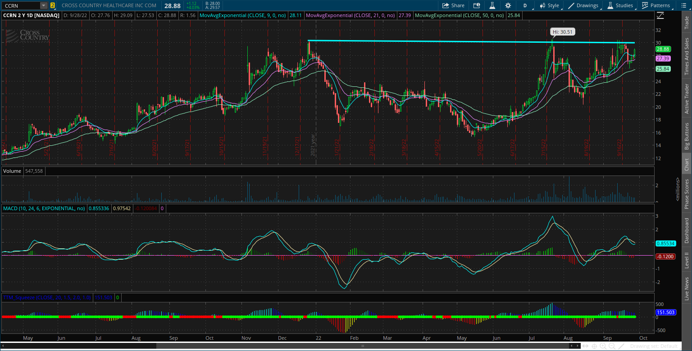Select the crosshair pointer icon at bottom
The image size is (692, 351).
[594, 346]
